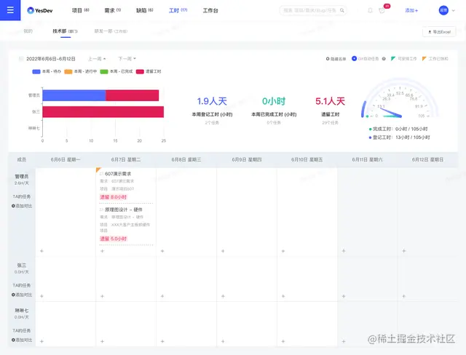The height and width of the screenshot is (355, 466).
Task: Click the 5.1人天 遗留工时 figure
Action: click(x=330, y=101)
